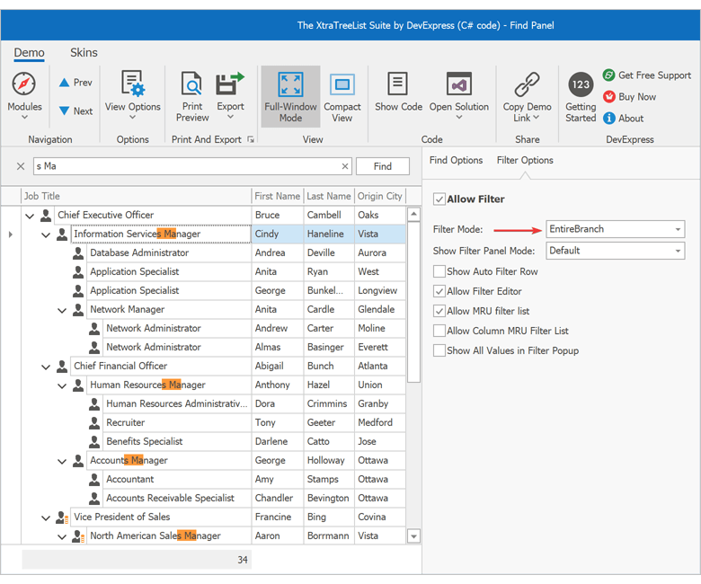Open the Getting Started icon
This screenshot has height=584, width=701.
pos(581,85)
